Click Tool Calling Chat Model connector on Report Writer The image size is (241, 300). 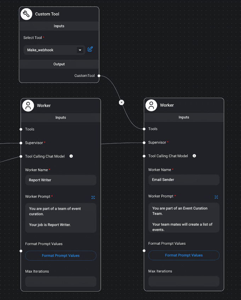(21, 156)
